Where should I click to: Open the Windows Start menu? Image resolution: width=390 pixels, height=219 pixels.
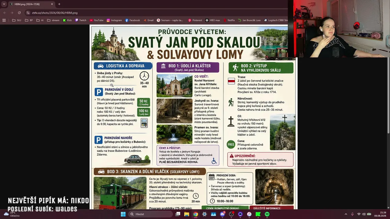123,214
